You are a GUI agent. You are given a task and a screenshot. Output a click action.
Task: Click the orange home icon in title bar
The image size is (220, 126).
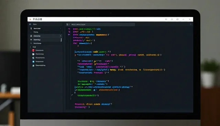pyautogui.click(x=30, y=19)
